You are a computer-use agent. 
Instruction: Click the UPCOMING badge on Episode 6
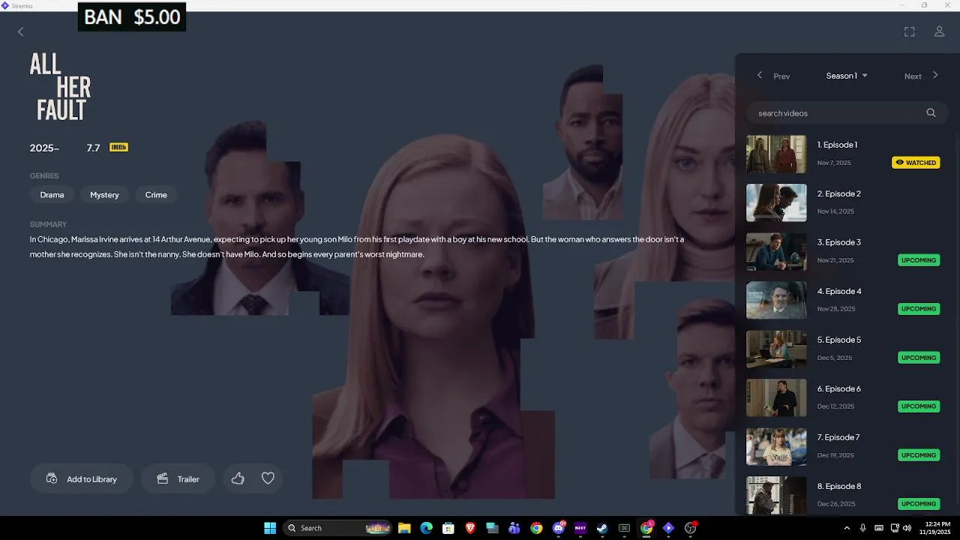(x=919, y=406)
